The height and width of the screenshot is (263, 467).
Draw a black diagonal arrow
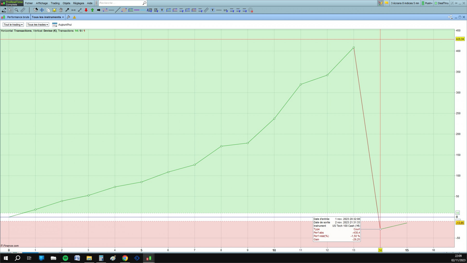pos(67,10)
